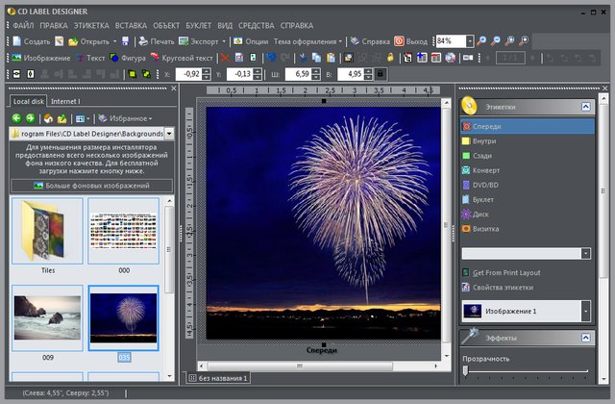Screen dimensions: 615x404
Task: Select the 009 beach thumbnail
Action: (48, 316)
